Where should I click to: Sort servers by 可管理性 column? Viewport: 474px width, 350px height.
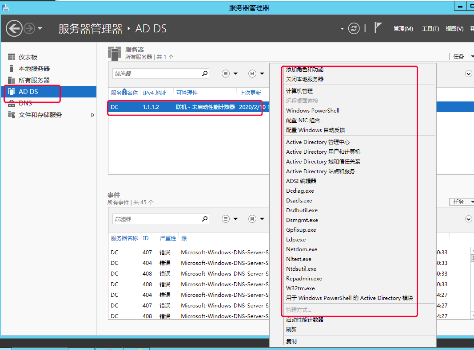pos(187,93)
